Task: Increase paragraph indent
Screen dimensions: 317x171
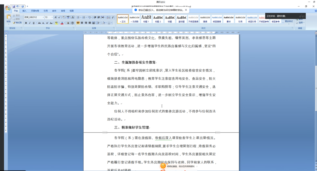Action: pyautogui.click(x=99, y=18)
